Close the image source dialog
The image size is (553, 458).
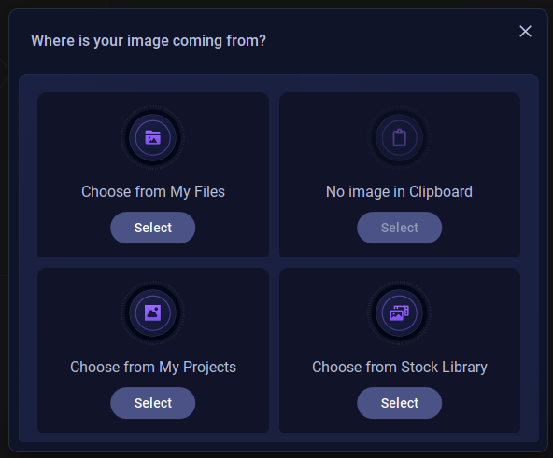(525, 32)
